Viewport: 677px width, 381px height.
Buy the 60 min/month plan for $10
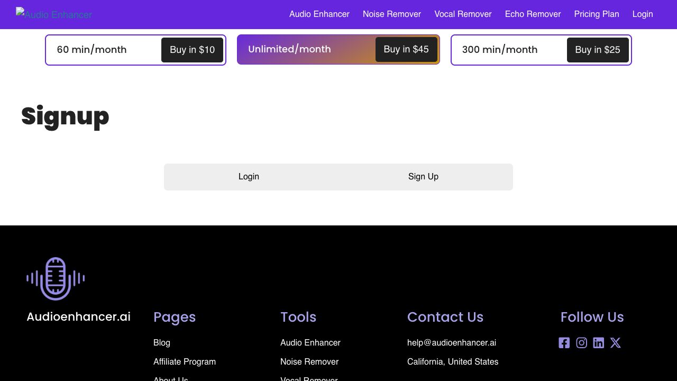(192, 50)
